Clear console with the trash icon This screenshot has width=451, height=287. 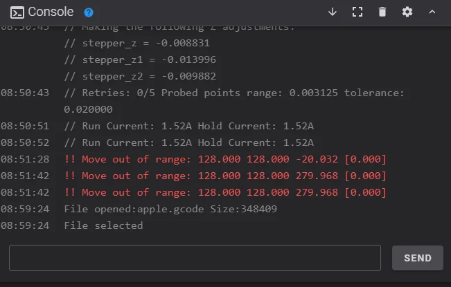(x=382, y=12)
